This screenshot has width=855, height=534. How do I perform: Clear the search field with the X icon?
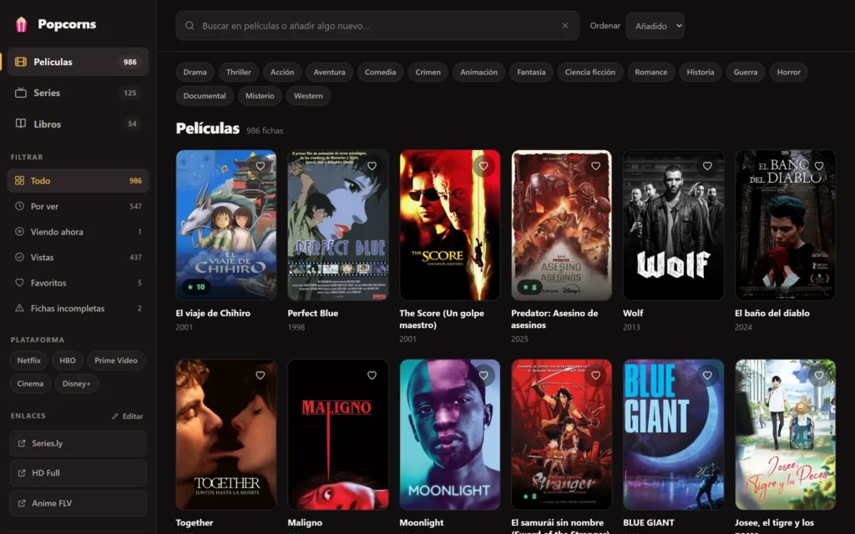565,26
